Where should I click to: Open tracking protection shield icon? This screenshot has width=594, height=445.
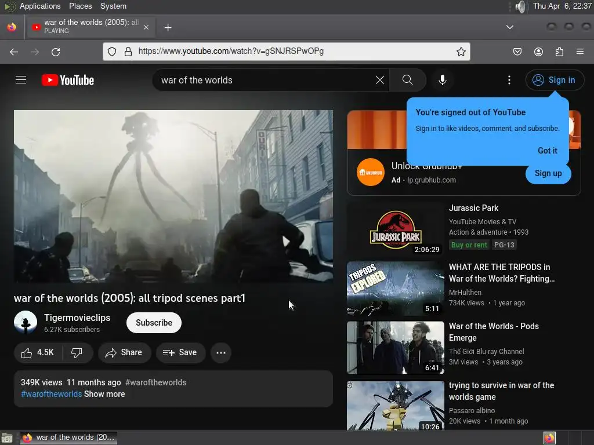pyautogui.click(x=112, y=52)
